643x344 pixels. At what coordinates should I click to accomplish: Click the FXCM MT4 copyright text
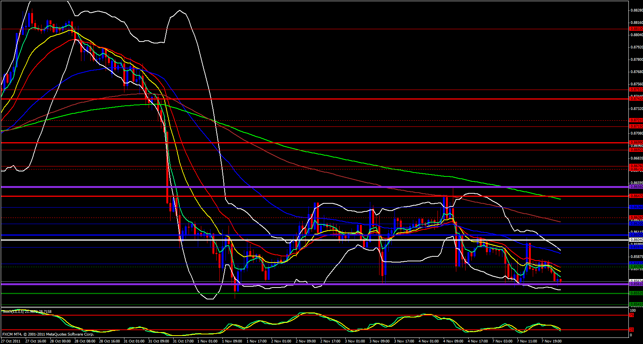pos(48,334)
